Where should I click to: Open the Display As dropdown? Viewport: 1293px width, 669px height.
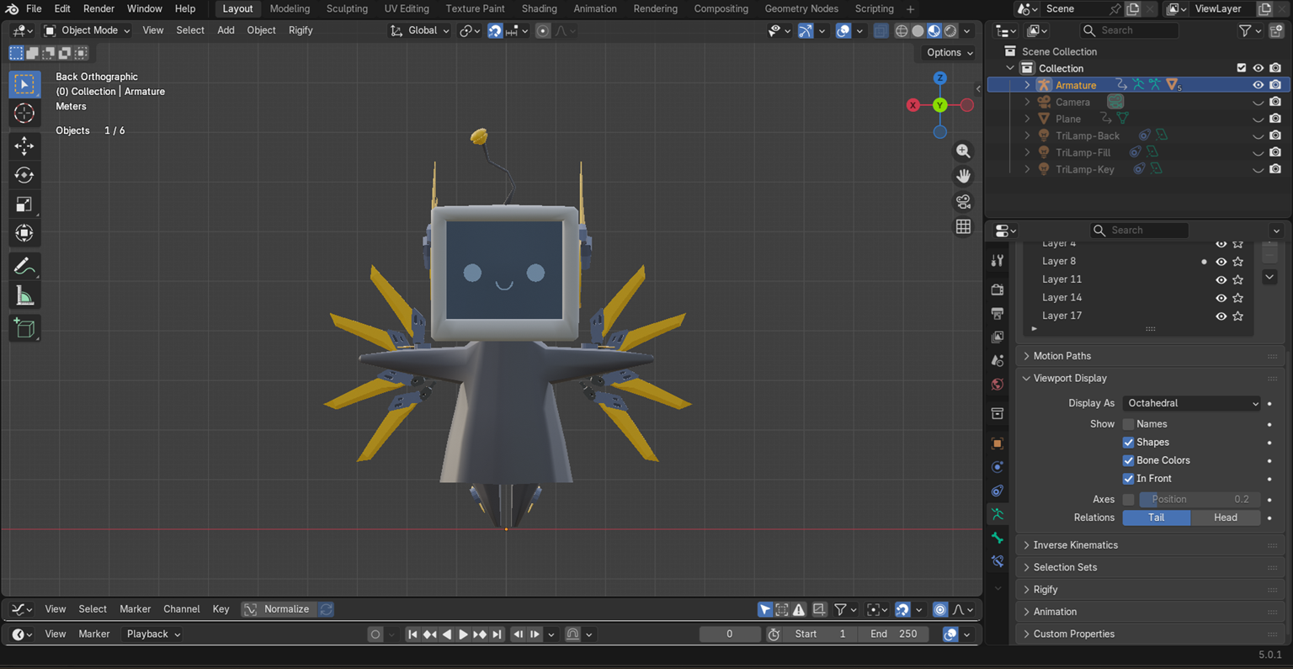(x=1192, y=403)
